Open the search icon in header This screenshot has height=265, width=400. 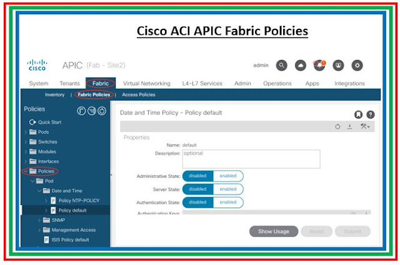pos(281,65)
